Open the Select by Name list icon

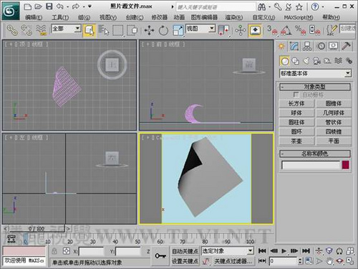pos(104,30)
